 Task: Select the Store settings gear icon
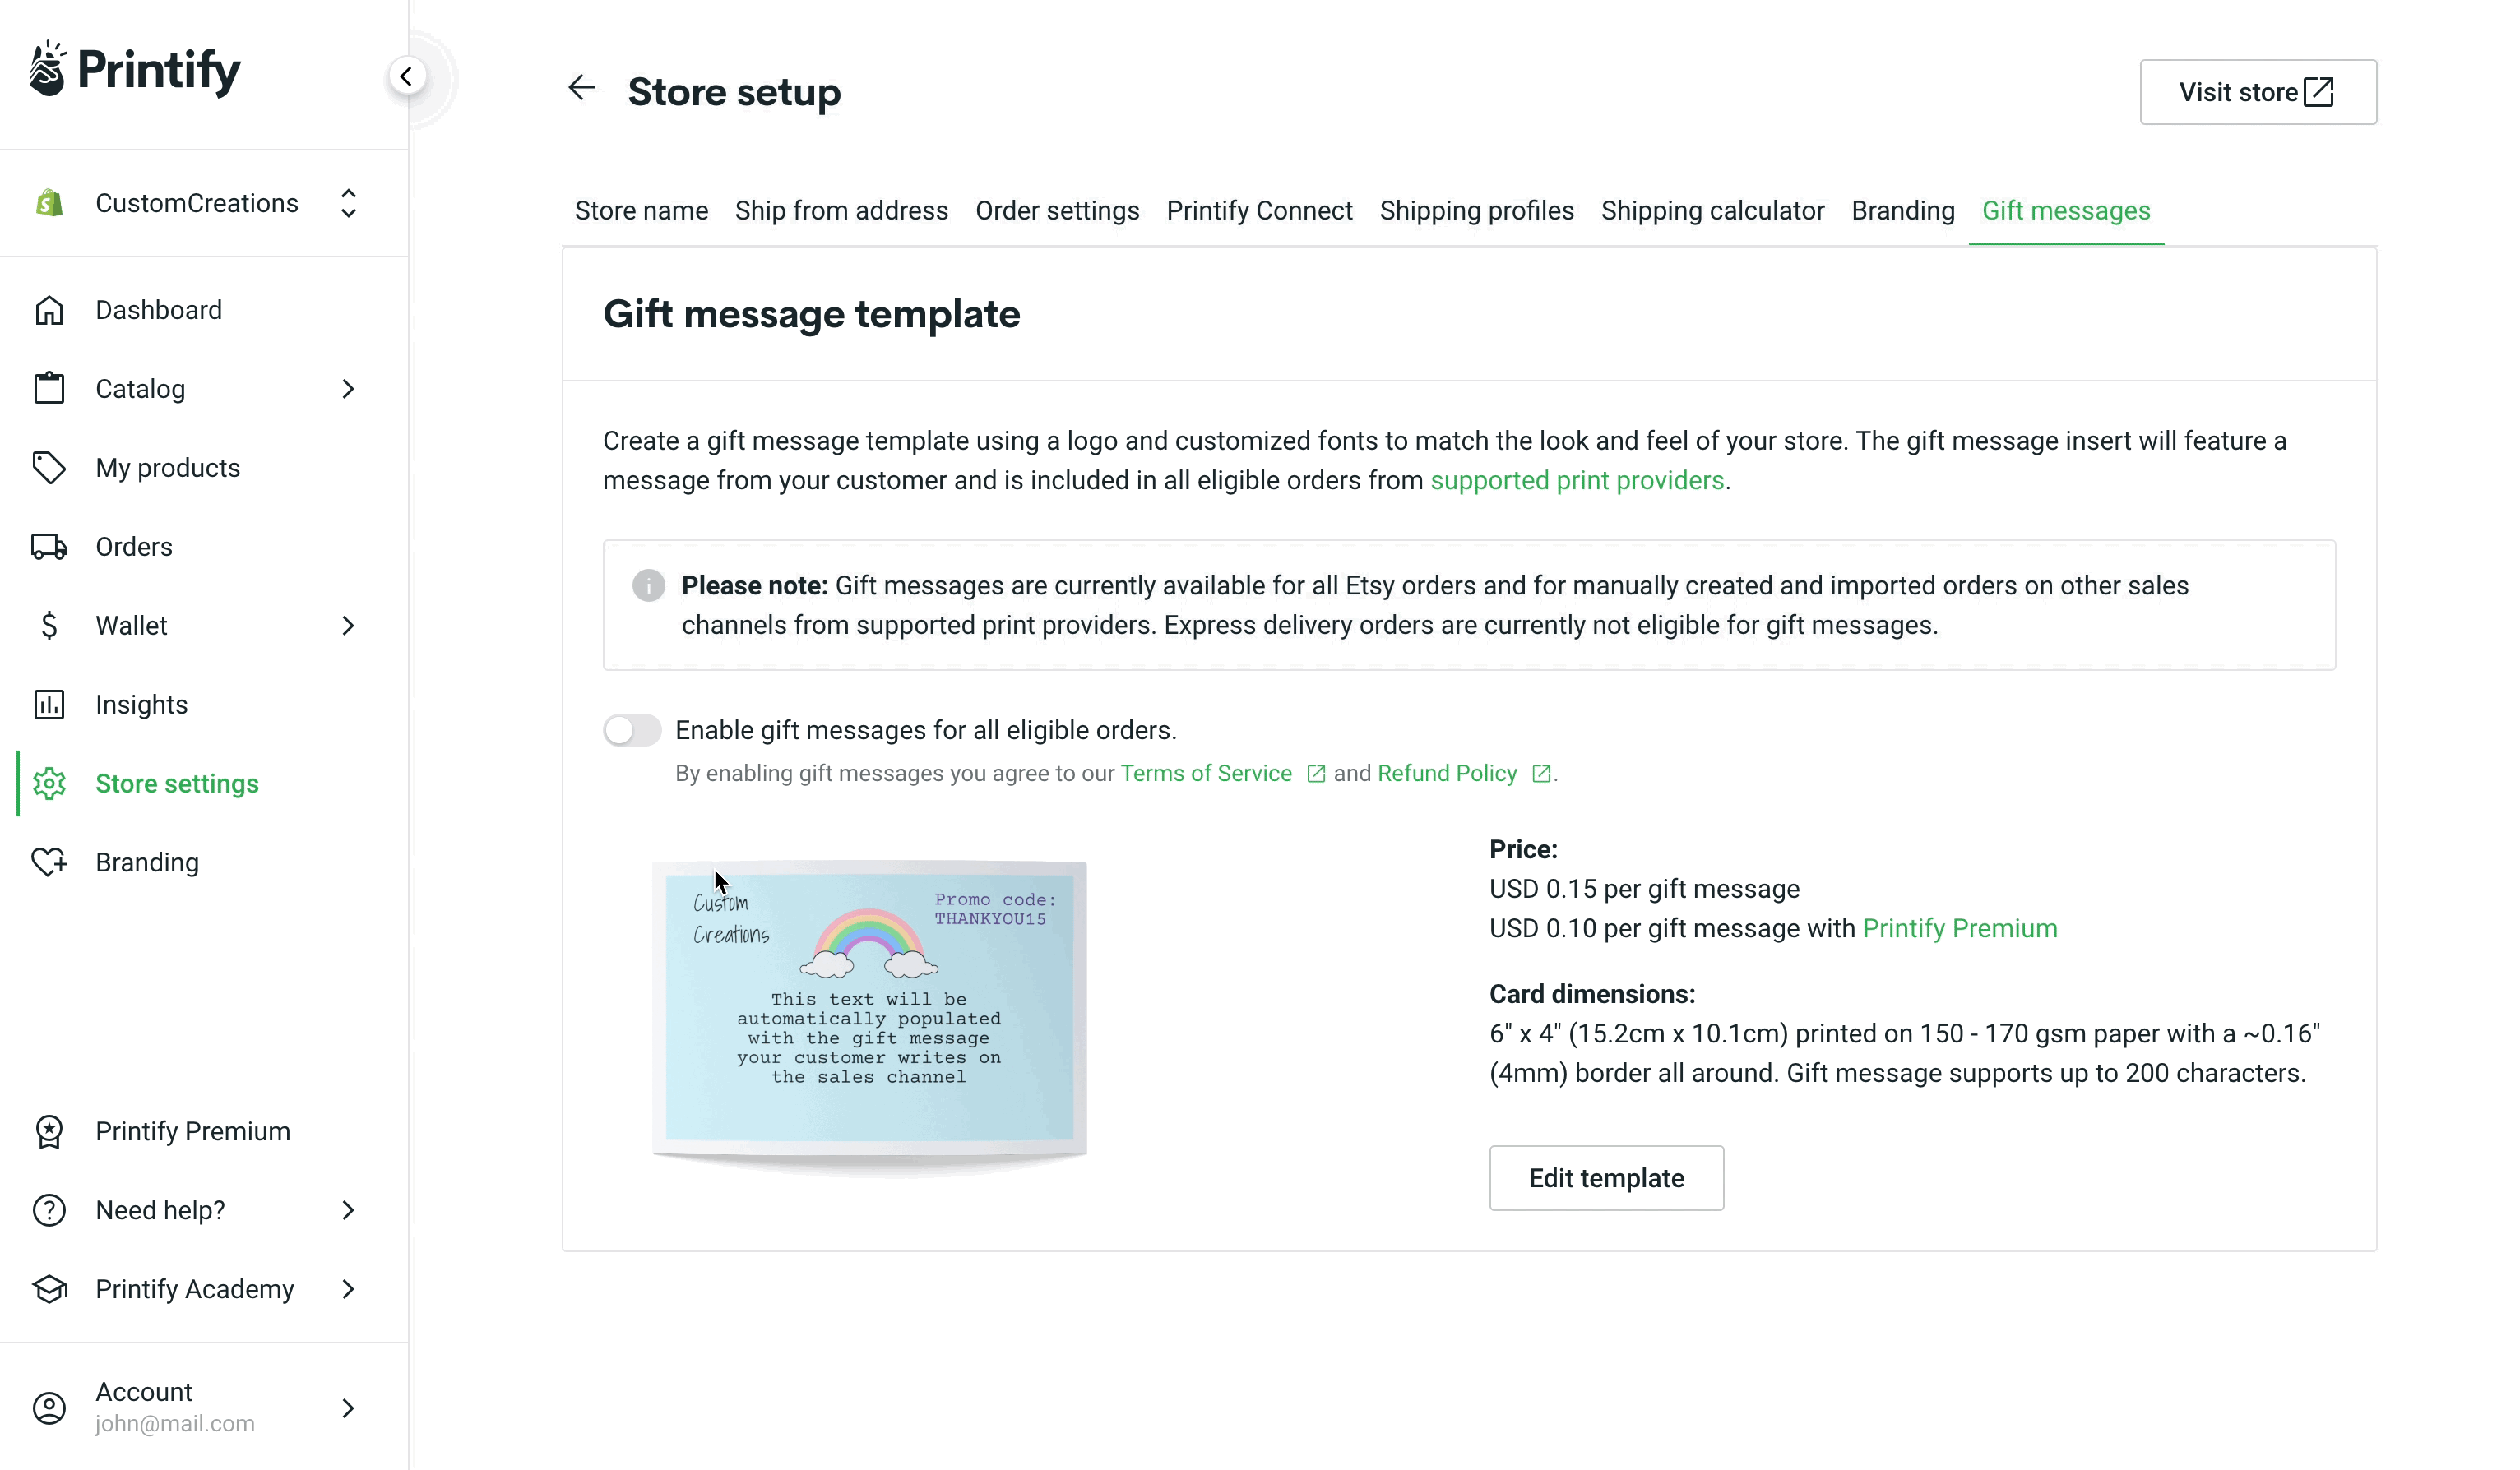47,782
